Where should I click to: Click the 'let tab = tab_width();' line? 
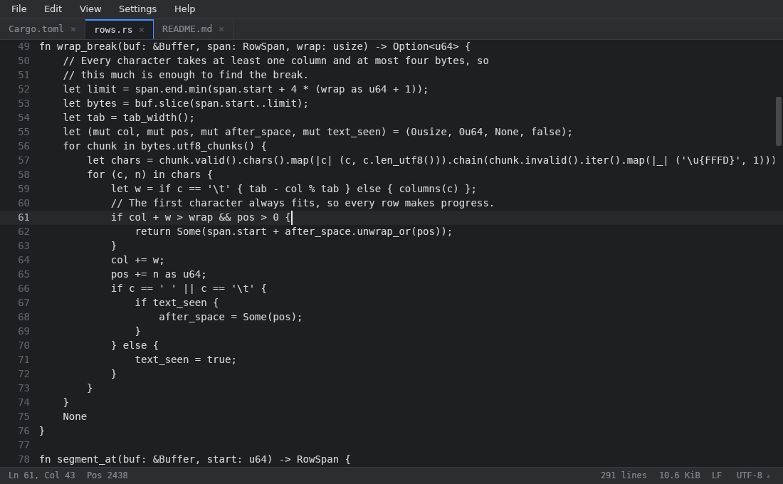point(128,118)
